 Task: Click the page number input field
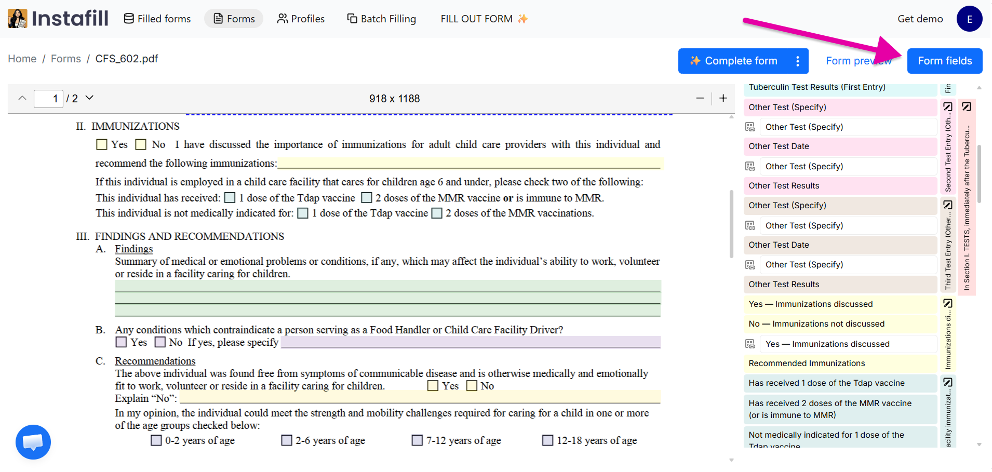(x=48, y=98)
